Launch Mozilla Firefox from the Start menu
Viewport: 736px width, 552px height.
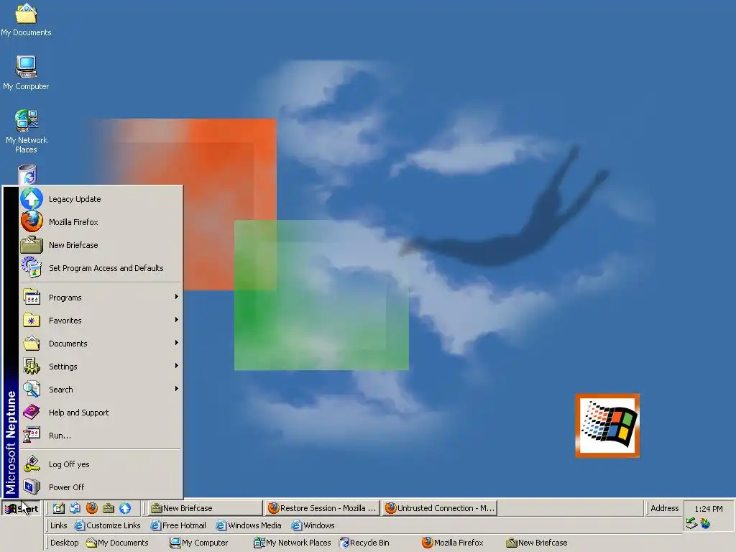click(101, 222)
